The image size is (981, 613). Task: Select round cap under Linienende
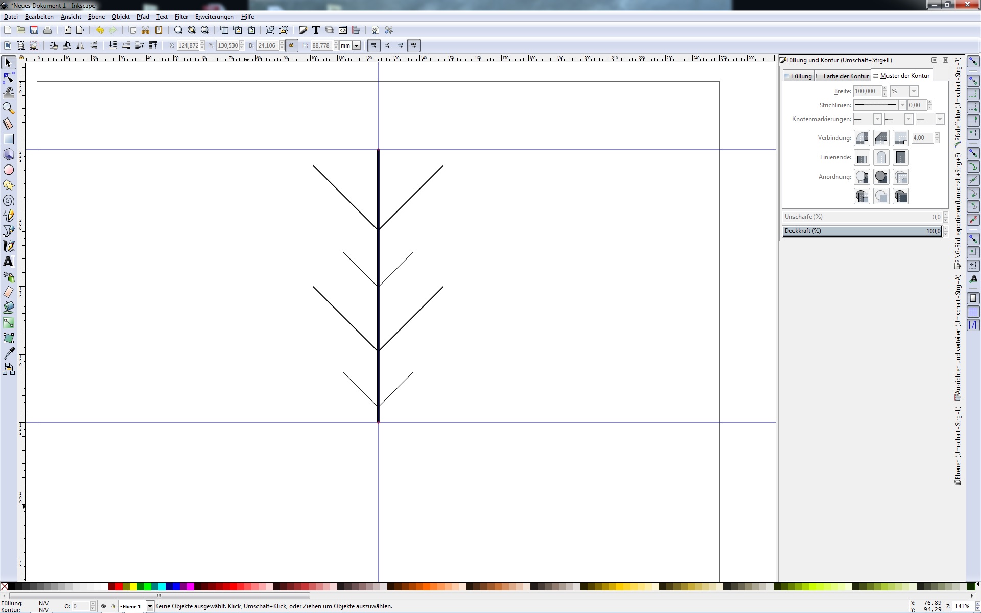pyautogui.click(x=881, y=157)
